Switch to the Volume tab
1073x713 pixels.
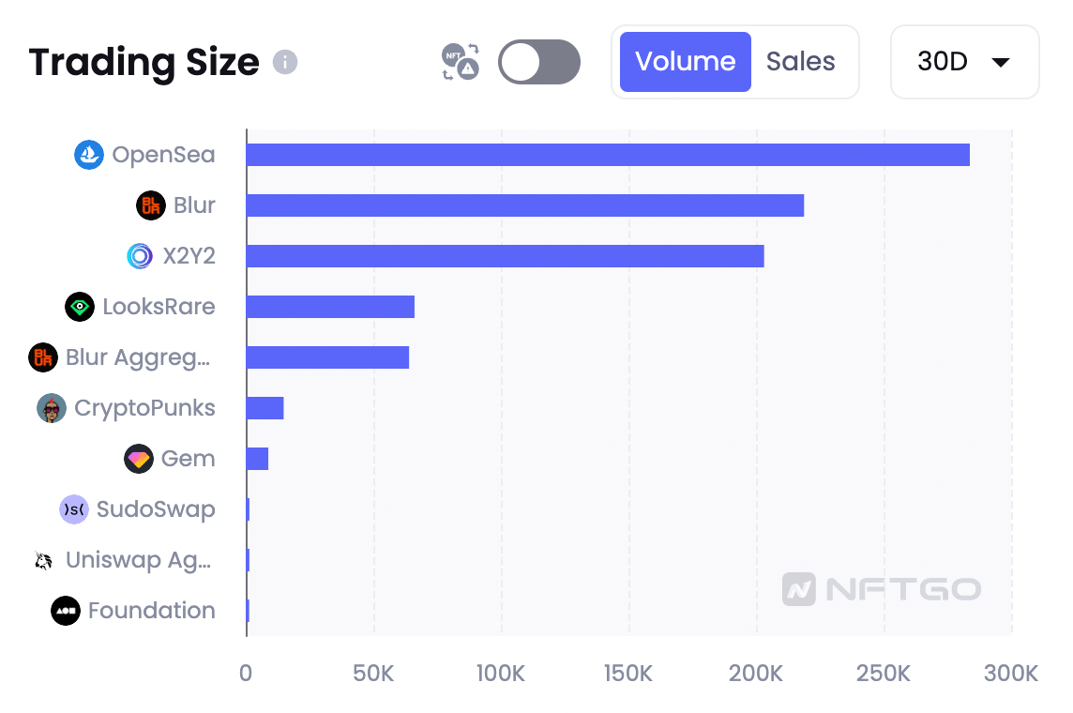point(685,62)
